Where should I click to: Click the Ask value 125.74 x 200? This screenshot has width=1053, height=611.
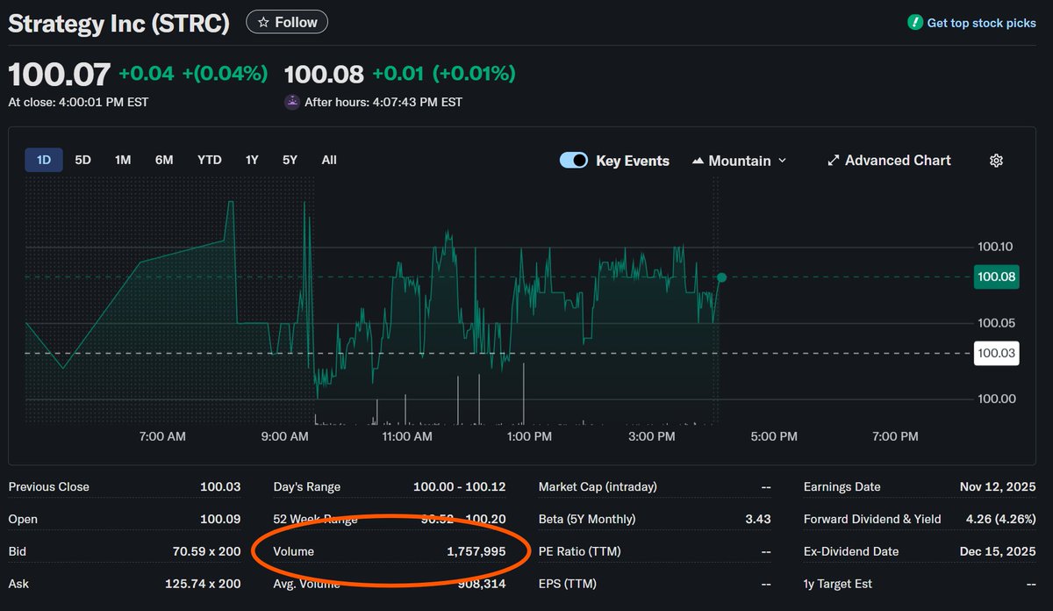pyautogui.click(x=204, y=583)
